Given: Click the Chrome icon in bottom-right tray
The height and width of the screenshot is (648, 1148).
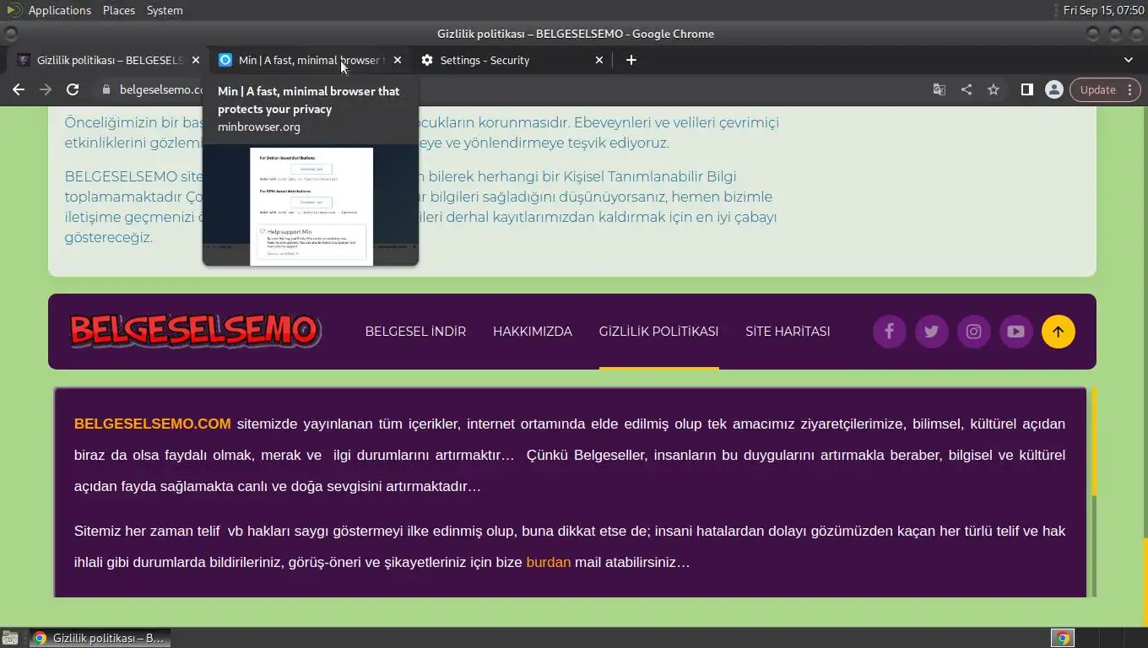Looking at the screenshot, I should click(1063, 638).
